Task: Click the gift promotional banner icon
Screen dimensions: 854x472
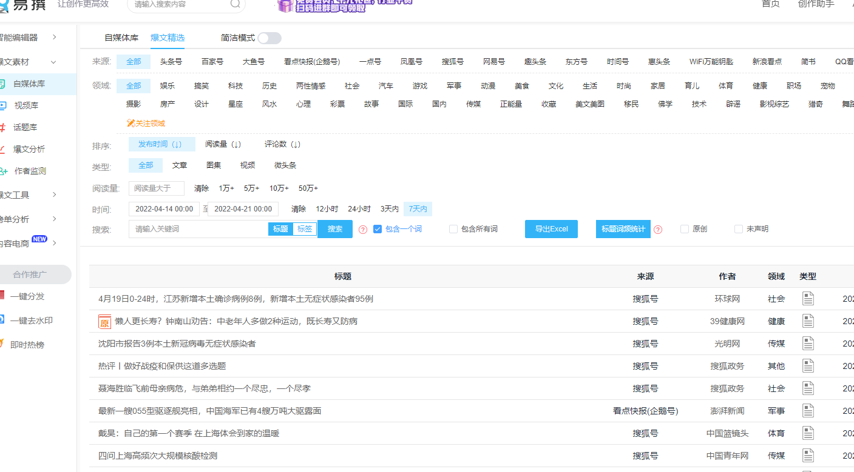Action: click(285, 5)
